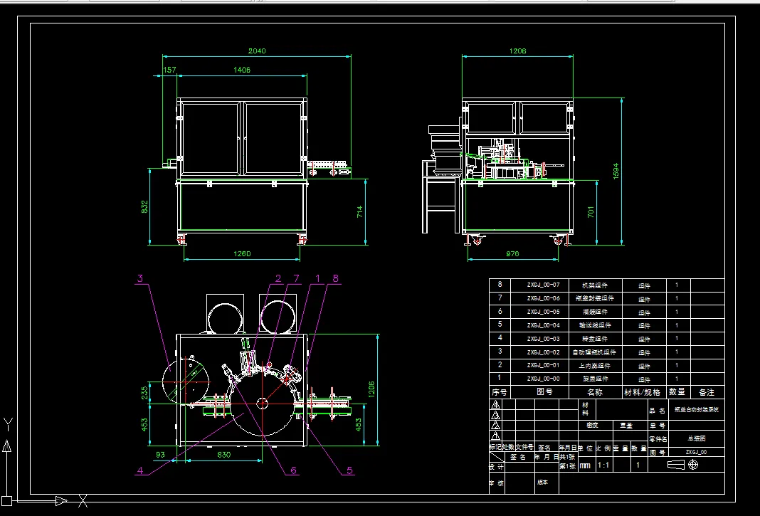Viewport: 760px width, 516px height.
Task: Select the projection symbol crosshair circle
Action: pyautogui.click(x=693, y=465)
